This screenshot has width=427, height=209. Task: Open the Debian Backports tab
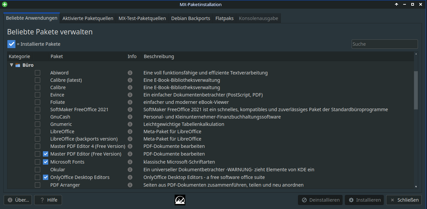tap(191, 18)
